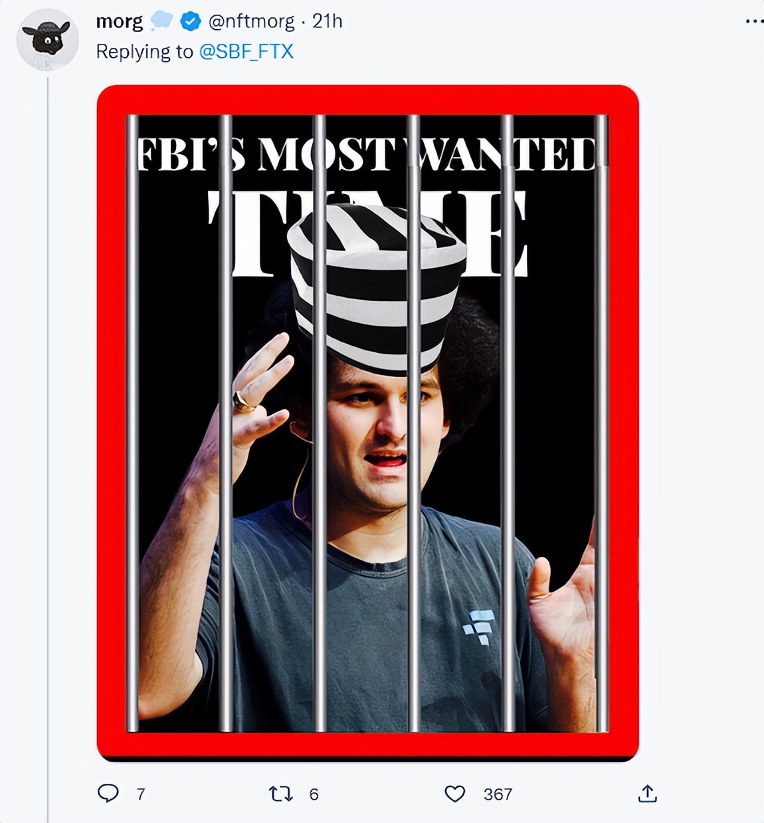The height and width of the screenshot is (823, 764).
Task: Click the FTX logo on the shirt
Action: point(480,626)
